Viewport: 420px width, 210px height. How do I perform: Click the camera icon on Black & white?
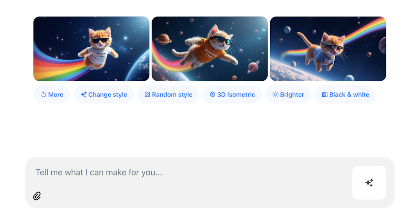(x=324, y=95)
